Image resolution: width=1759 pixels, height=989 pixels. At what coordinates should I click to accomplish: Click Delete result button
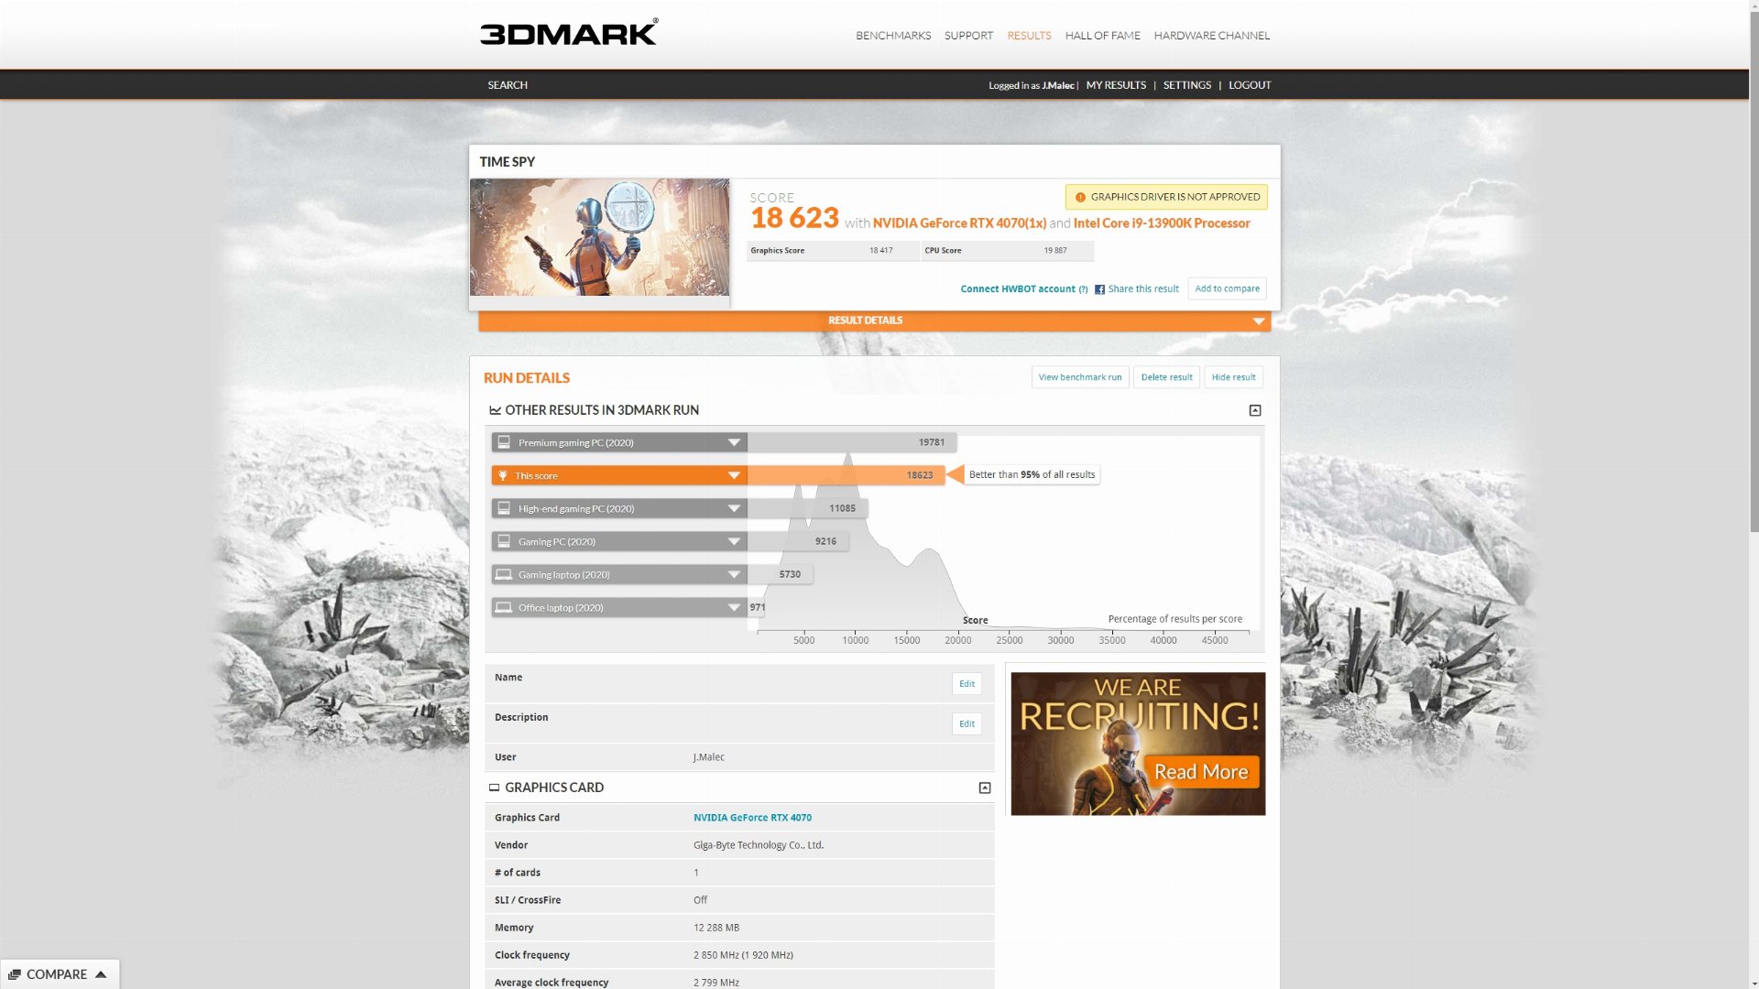click(1166, 377)
